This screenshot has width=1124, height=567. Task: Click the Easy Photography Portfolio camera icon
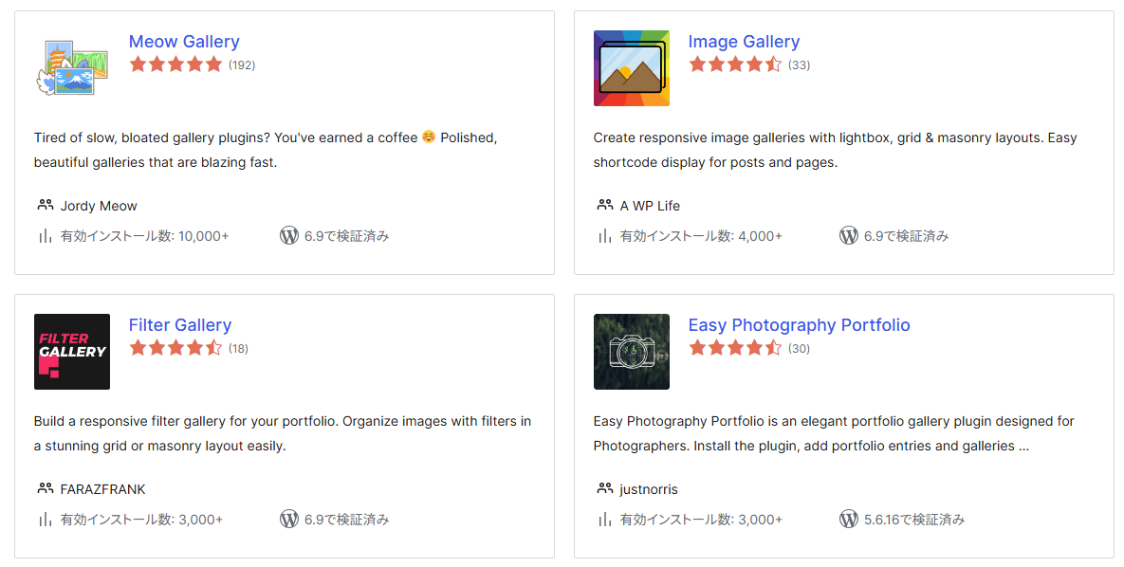click(x=631, y=352)
